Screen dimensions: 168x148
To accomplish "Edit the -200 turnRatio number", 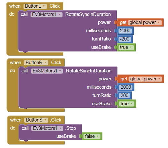I will [x=125, y=39].
